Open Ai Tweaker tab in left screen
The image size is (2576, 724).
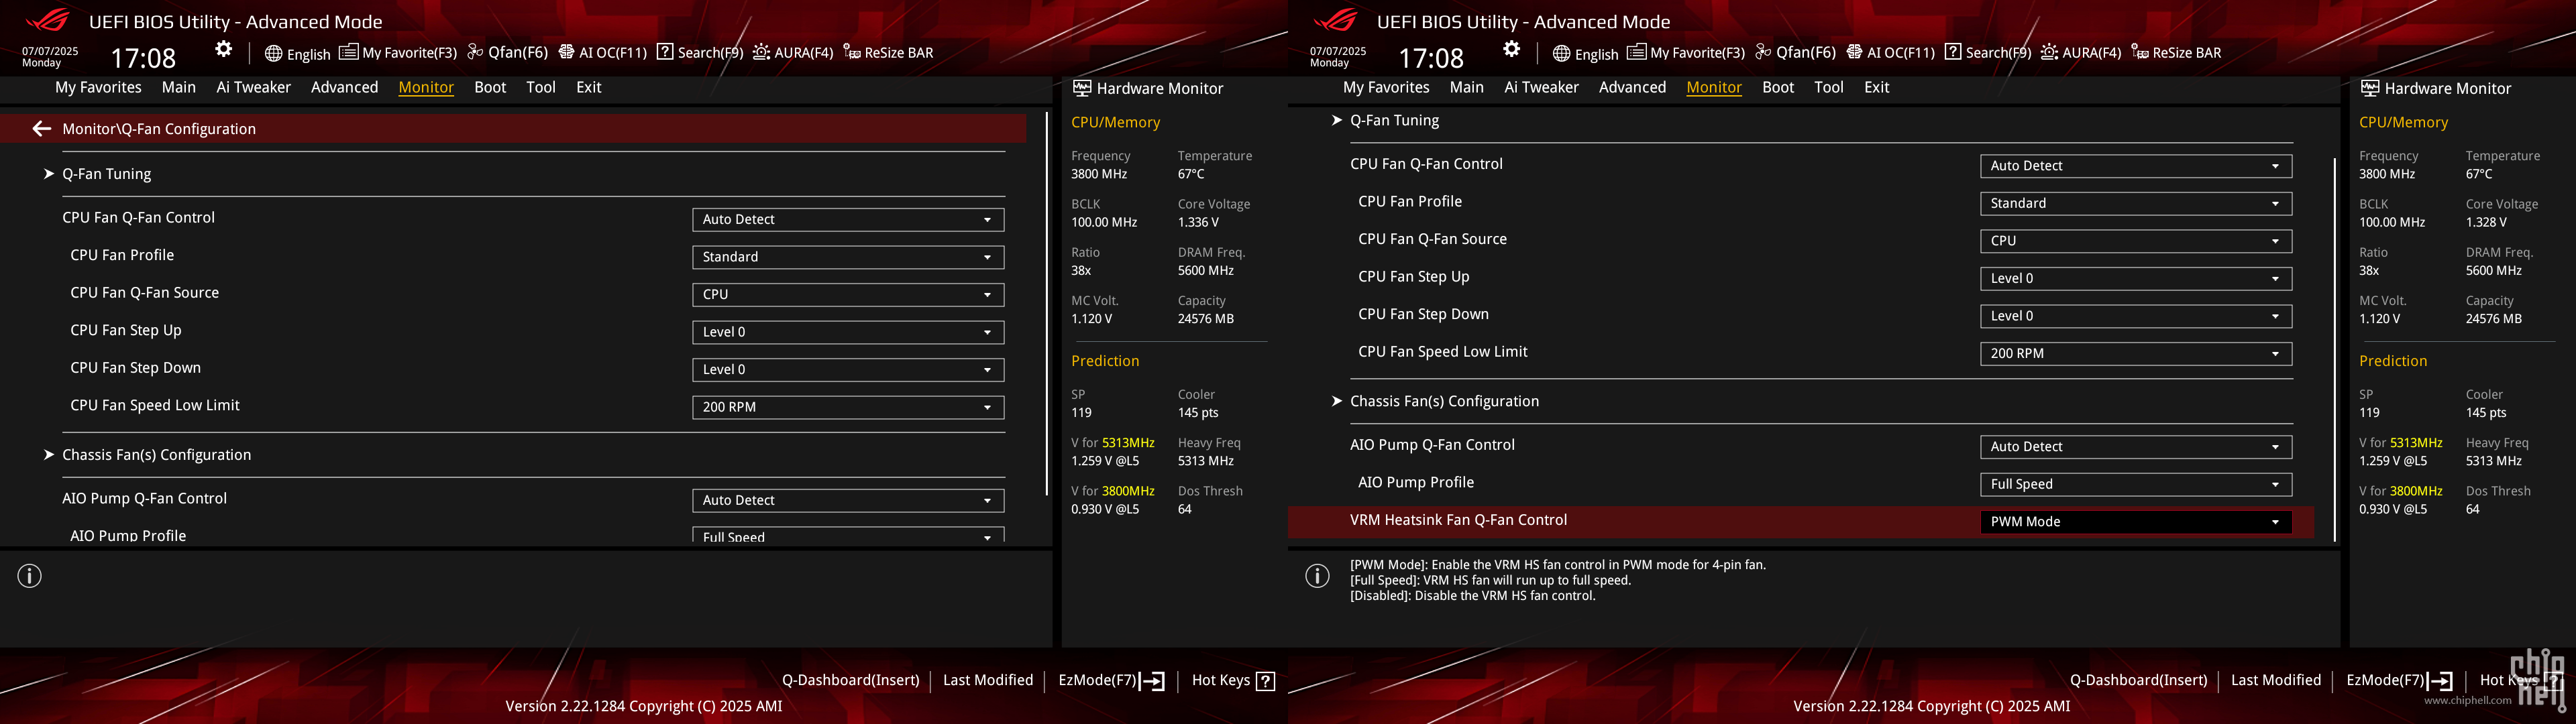coord(253,88)
